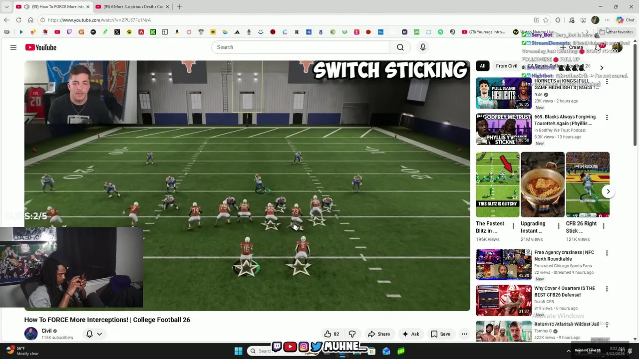Open the Upgrading Instant short
Viewport: 639px width, 359px height.
point(542,184)
